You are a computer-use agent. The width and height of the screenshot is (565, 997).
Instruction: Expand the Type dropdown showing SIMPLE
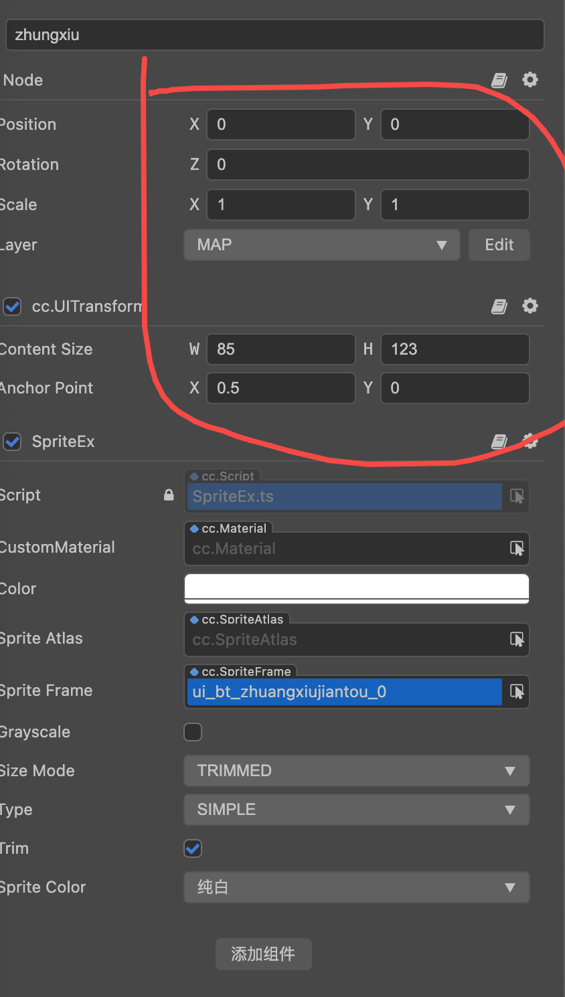pyautogui.click(x=356, y=810)
